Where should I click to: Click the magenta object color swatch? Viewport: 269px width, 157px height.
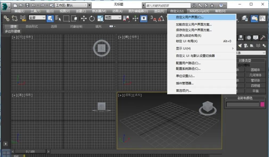262,104
